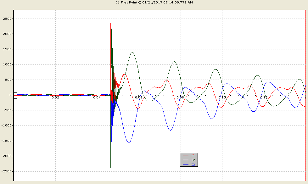
Task: Click the red I1 transient spike top at 2500
Action: tap(111, 18)
